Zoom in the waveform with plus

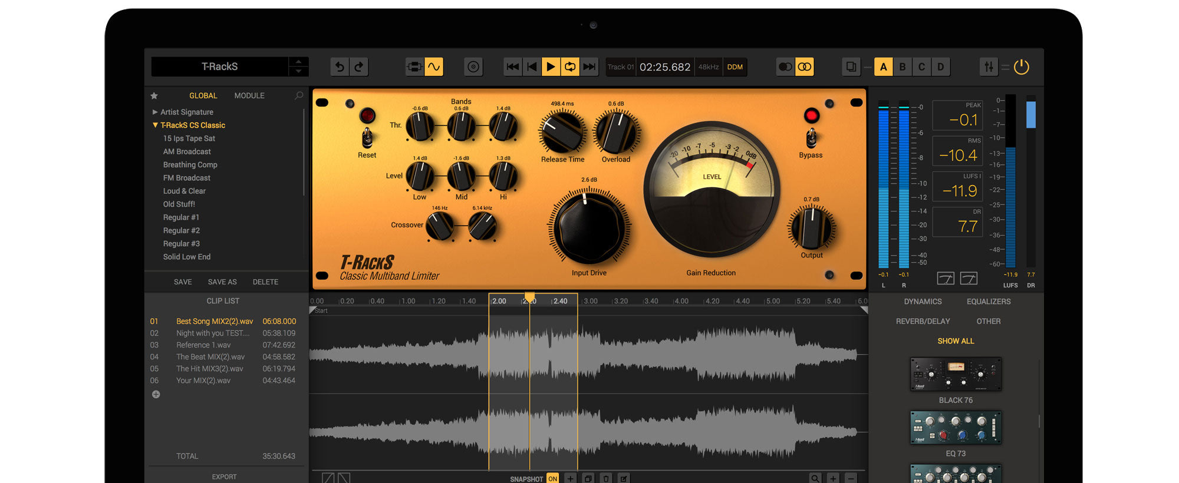point(833,478)
